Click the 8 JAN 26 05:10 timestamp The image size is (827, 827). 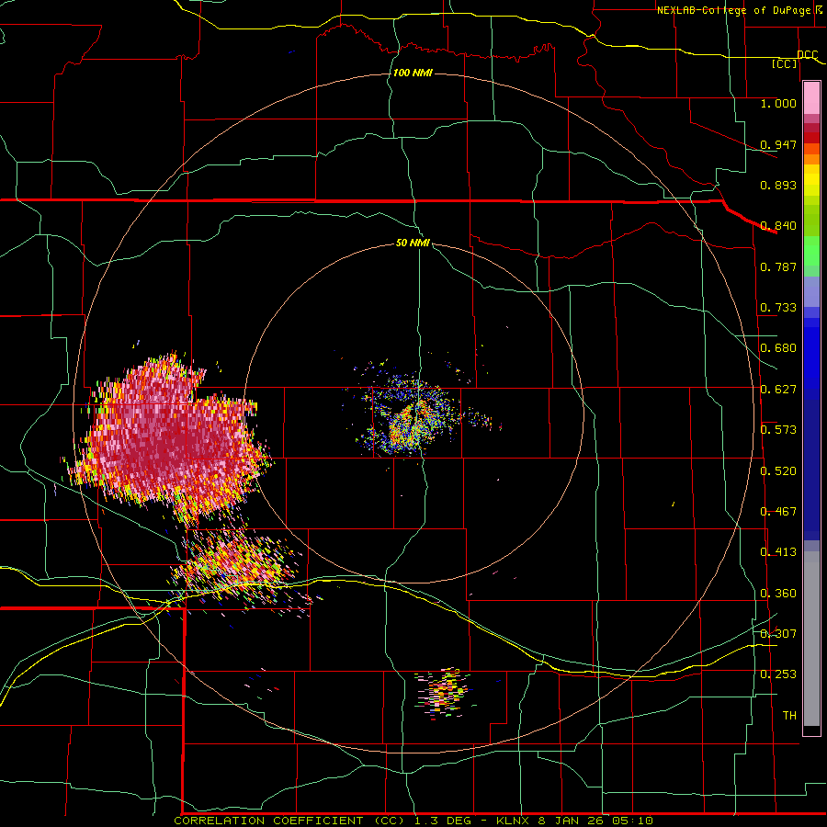[x=595, y=821]
